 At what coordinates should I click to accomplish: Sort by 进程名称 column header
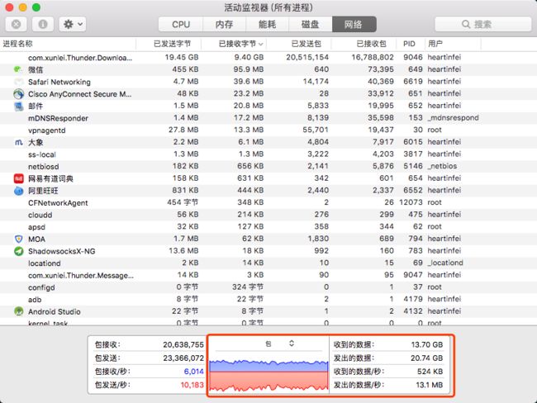68,44
